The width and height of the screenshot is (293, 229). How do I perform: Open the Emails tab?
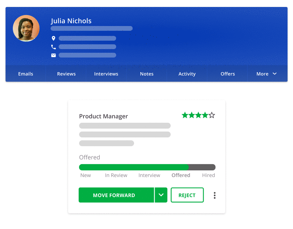point(26,74)
